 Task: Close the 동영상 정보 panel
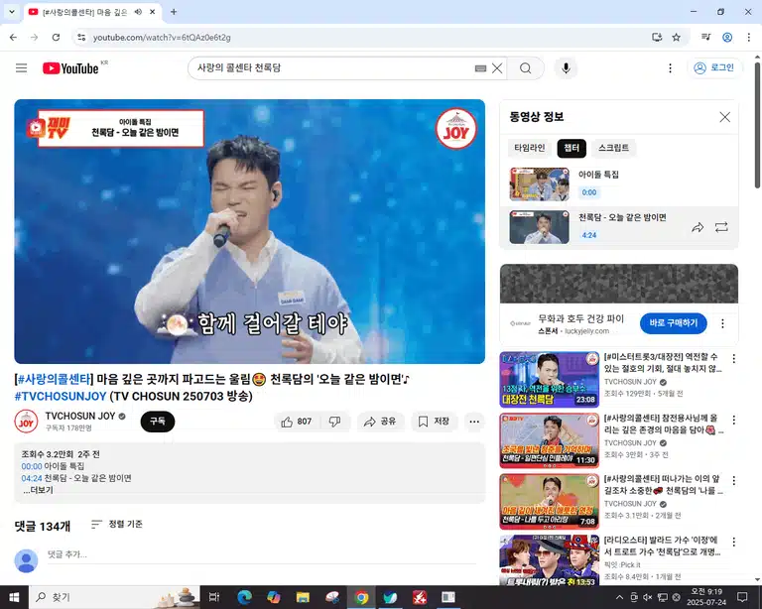pyautogui.click(x=724, y=117)
